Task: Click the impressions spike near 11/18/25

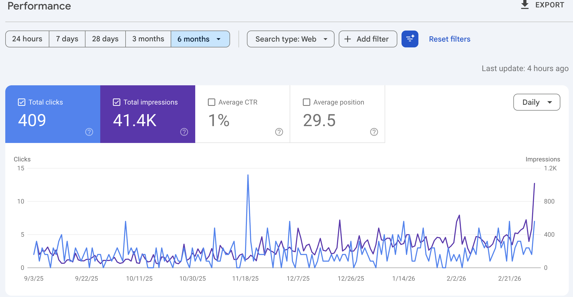Action: click(248, 175)
